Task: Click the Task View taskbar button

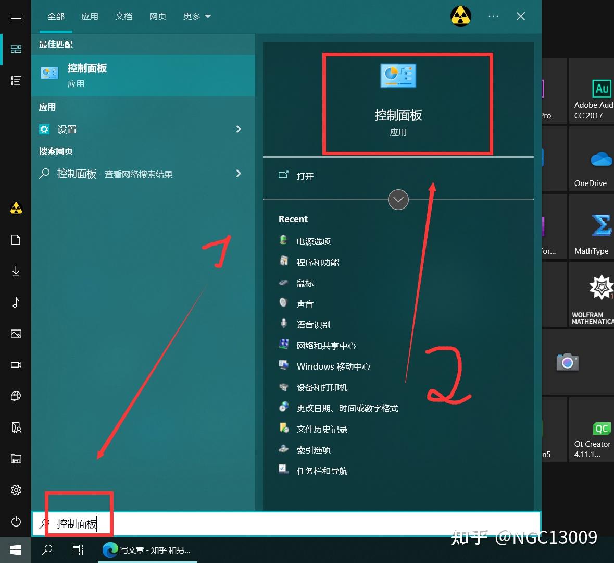Action: click(78, 550)
